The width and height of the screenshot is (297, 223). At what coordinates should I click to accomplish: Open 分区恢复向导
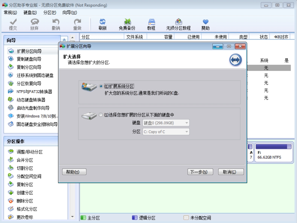pos(29,83)
